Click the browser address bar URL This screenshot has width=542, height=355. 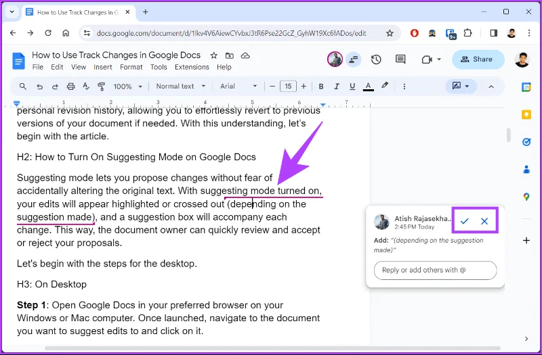231,33
